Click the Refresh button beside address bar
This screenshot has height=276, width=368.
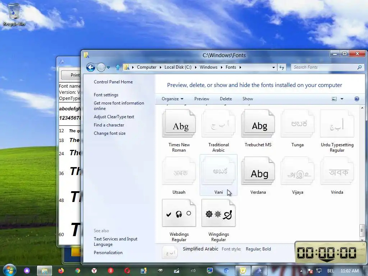click(x=282, y=67)
